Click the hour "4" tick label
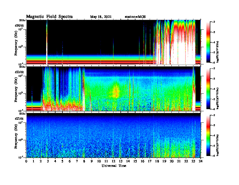The image size is (239, 185). tap(55, 161)
